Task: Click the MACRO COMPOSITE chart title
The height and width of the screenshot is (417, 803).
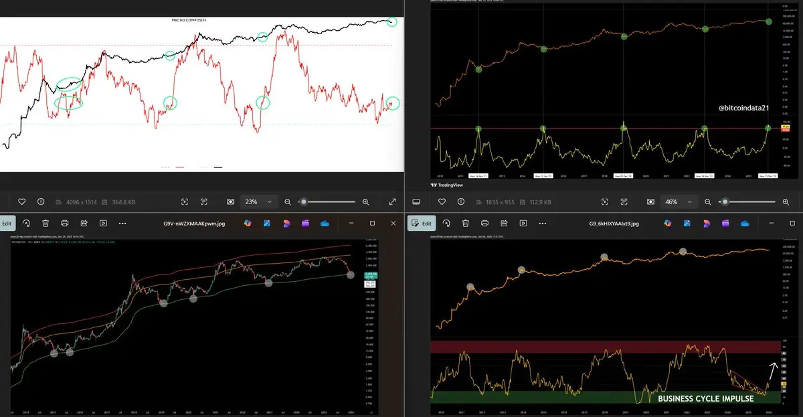Action: 189,21
